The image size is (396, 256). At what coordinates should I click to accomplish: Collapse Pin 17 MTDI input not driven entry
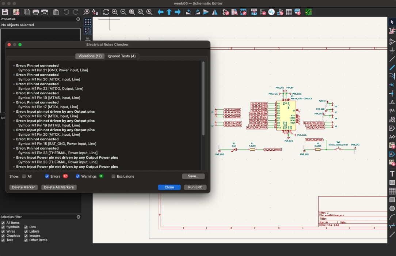[x=14, y=112]
